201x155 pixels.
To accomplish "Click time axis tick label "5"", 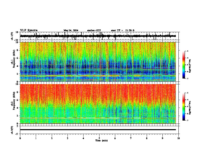I will [x=99, y=138].
